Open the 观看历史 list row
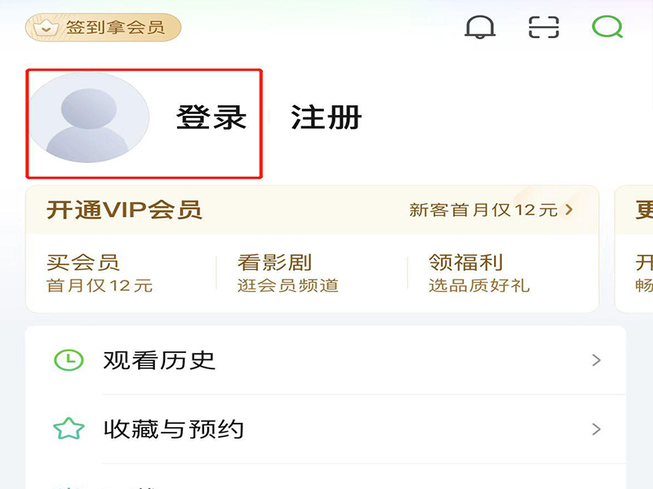Viewport: 653px width, 489px height. 326,360
